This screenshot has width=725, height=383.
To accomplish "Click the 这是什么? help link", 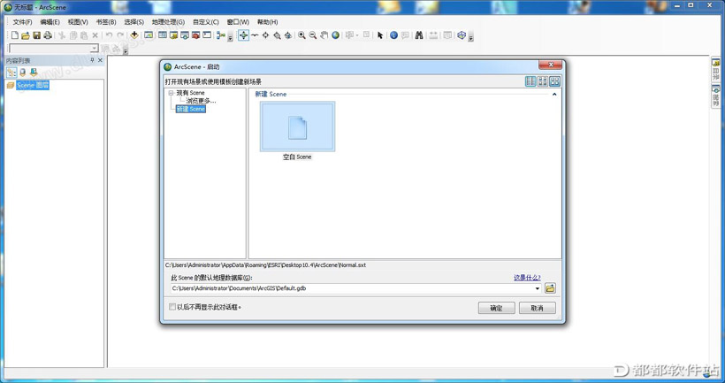I will (x=527, y=278).
